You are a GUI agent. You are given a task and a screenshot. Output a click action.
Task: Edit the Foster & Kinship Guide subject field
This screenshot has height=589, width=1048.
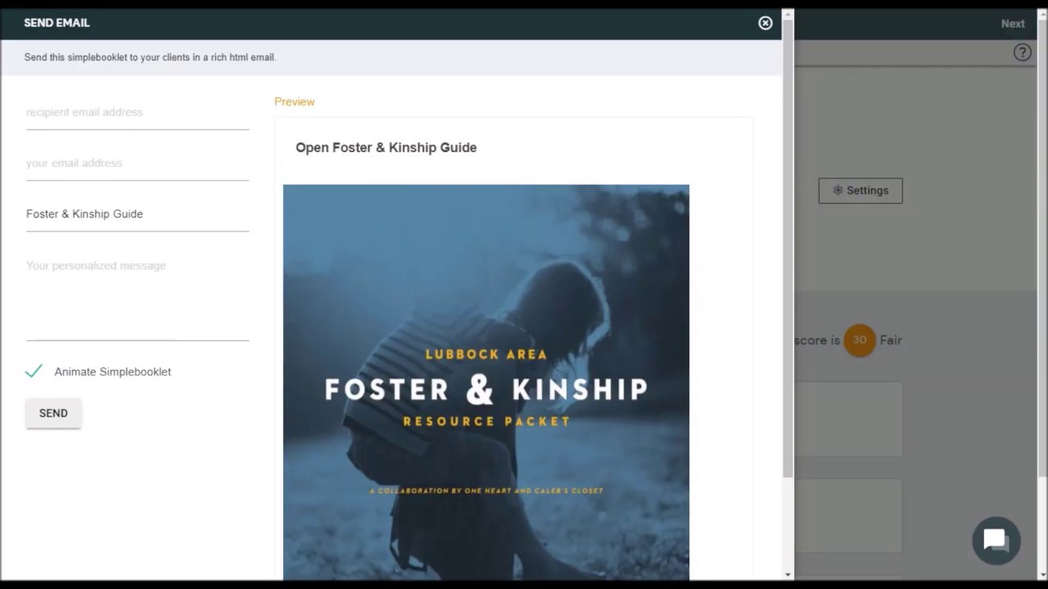[138, 214]
